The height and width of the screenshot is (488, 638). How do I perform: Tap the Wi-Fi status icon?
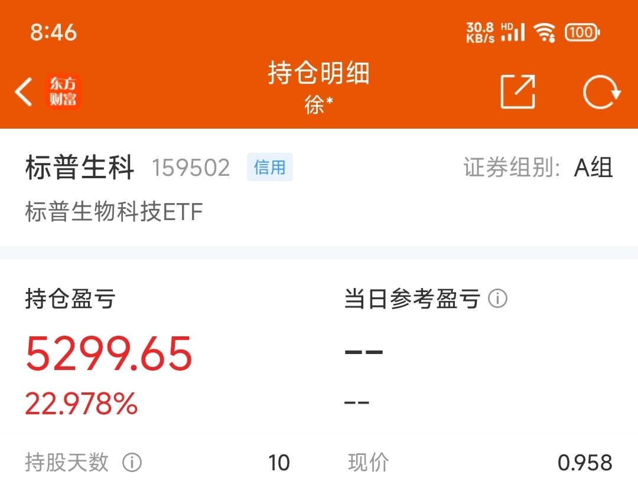point(545,32)
